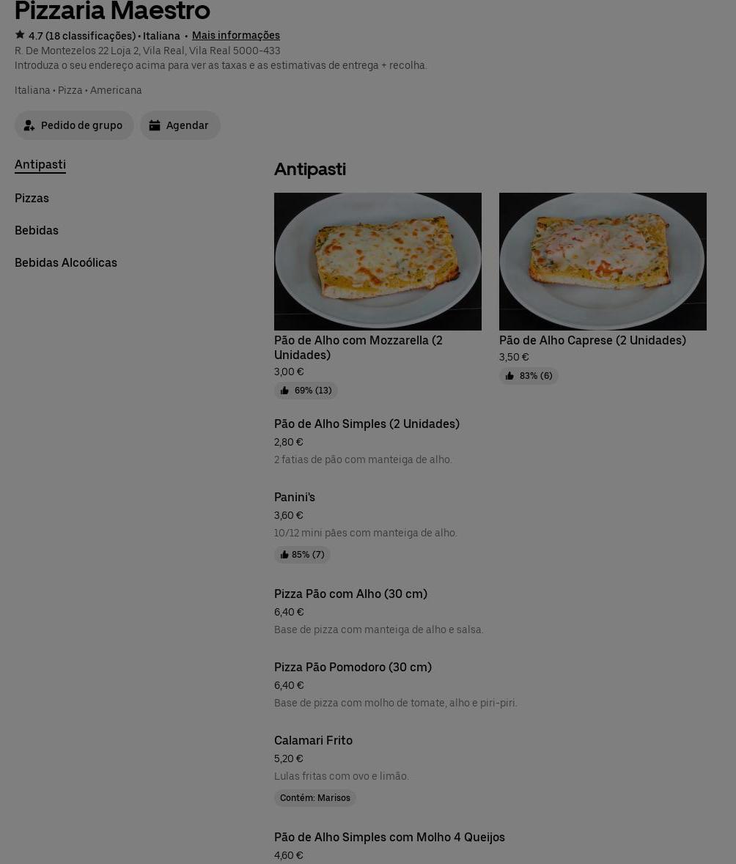
Task: Choose the Panini's item
Action: tap(295, 498)
